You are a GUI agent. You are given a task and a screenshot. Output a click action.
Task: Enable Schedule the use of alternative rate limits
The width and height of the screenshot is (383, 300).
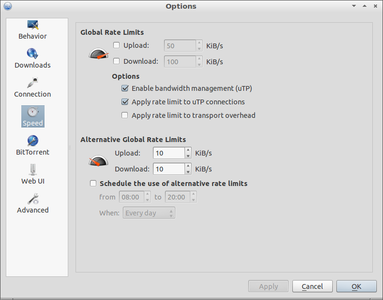[93, 183]
